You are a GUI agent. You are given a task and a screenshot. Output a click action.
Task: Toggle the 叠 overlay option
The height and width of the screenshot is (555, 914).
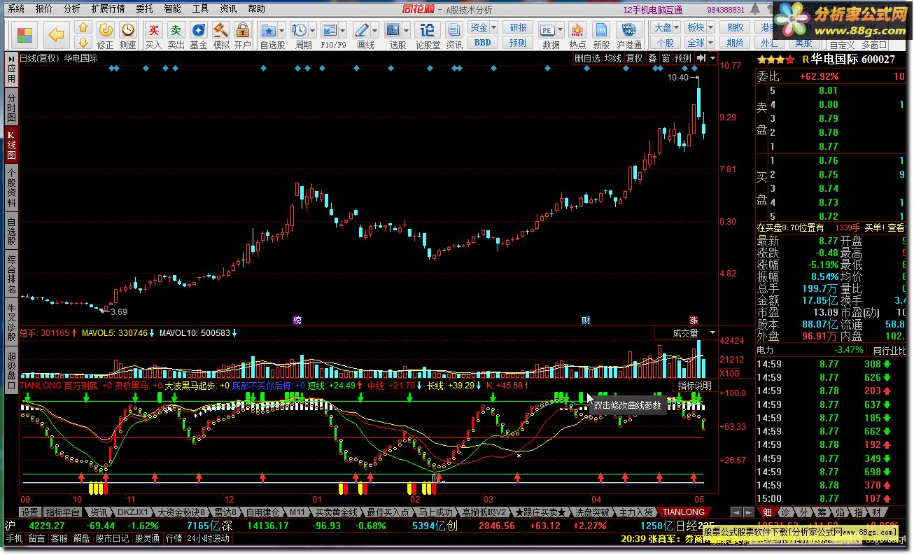click(652, 59)
